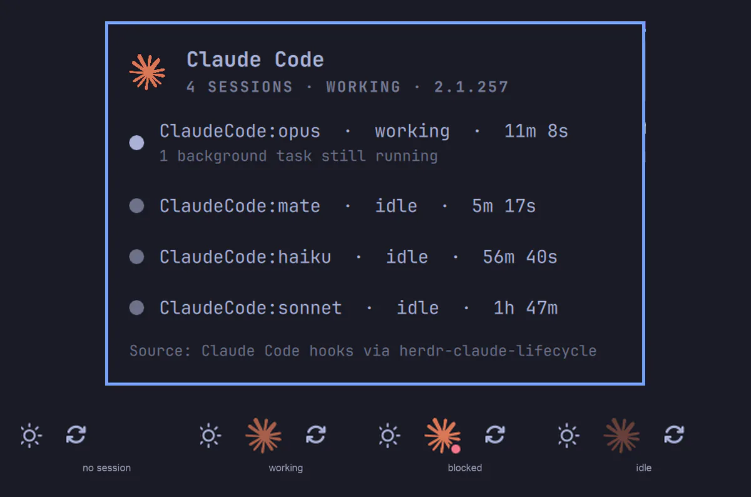Click the brightness icon in the idle tray group
The height and width of the screenshot is (497, 751).
(x=568, y=435)
